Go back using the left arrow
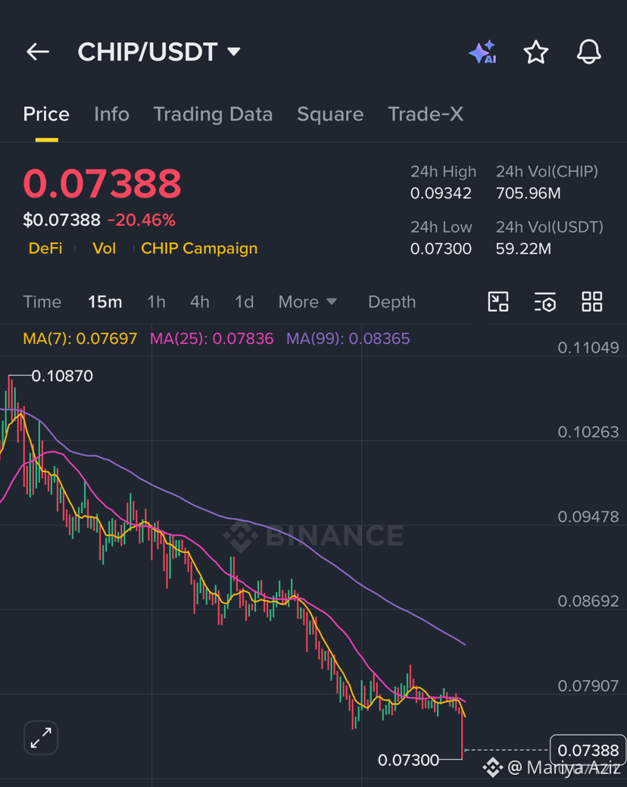Viewport: 627px width, 787px height. (38, 52)
